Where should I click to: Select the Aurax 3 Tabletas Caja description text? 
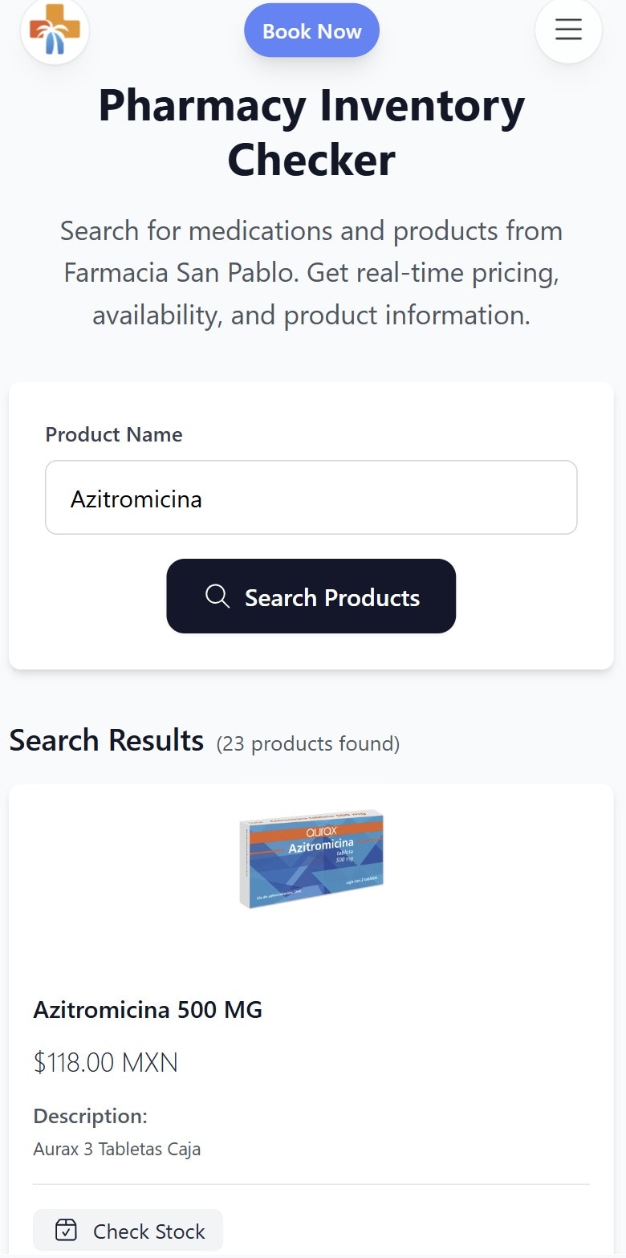118,1149
